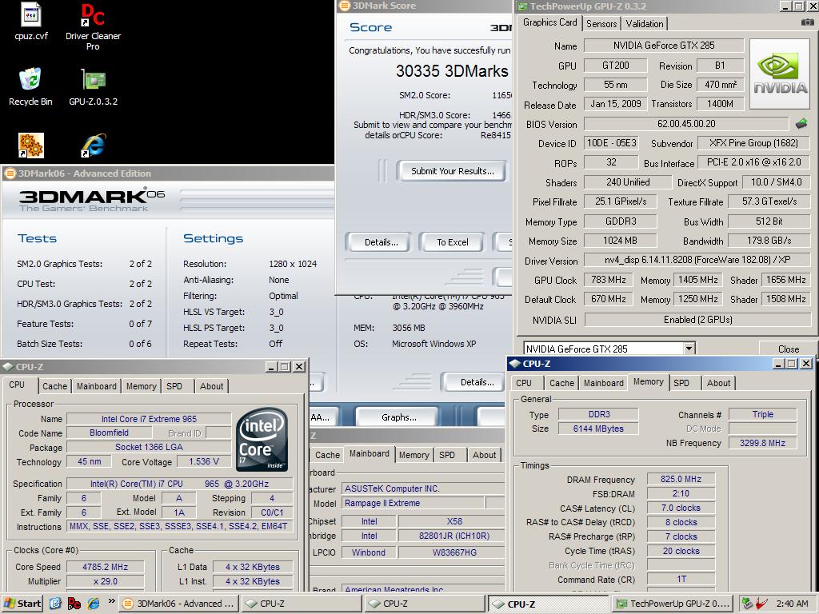Open the Windows Start menu
Screen dimensions: 819x614
22,604
